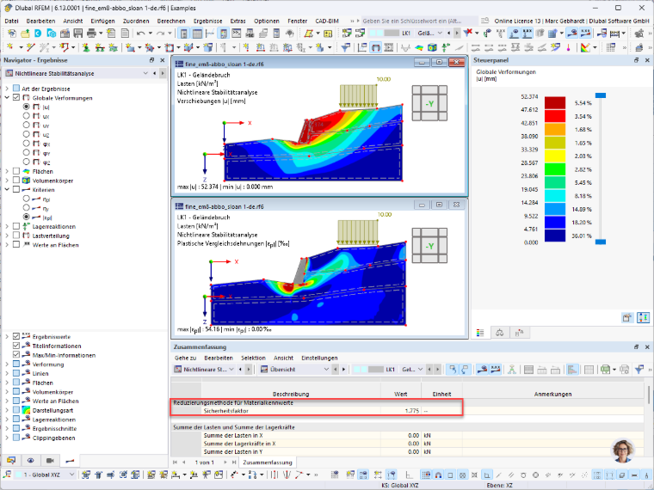Viewport: 654px width, 490px height.
Task: Click the Navigator Display eye tab icon
Action: click(x=30, y=461)
